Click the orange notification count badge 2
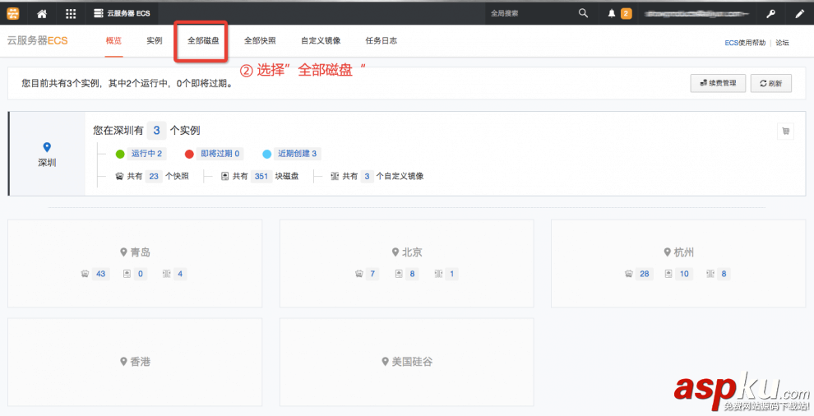This screenshot has height=416, width=814. click(626, 13)
